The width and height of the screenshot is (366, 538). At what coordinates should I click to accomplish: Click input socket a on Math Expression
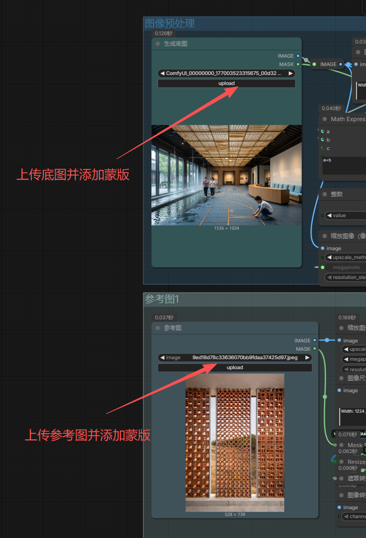[323, 131]
